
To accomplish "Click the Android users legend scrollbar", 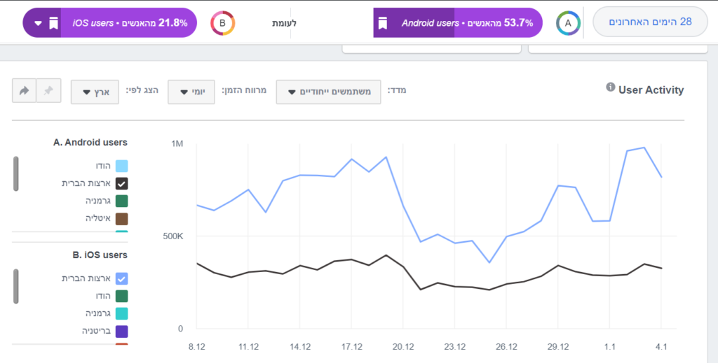I will (16, 173).
